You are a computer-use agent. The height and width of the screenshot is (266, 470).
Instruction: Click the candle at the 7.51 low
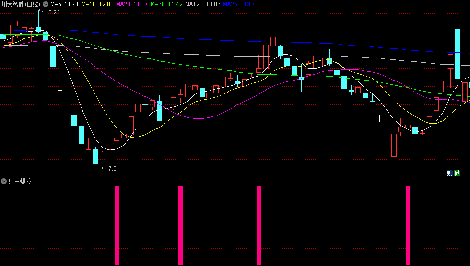coord(103,160)
